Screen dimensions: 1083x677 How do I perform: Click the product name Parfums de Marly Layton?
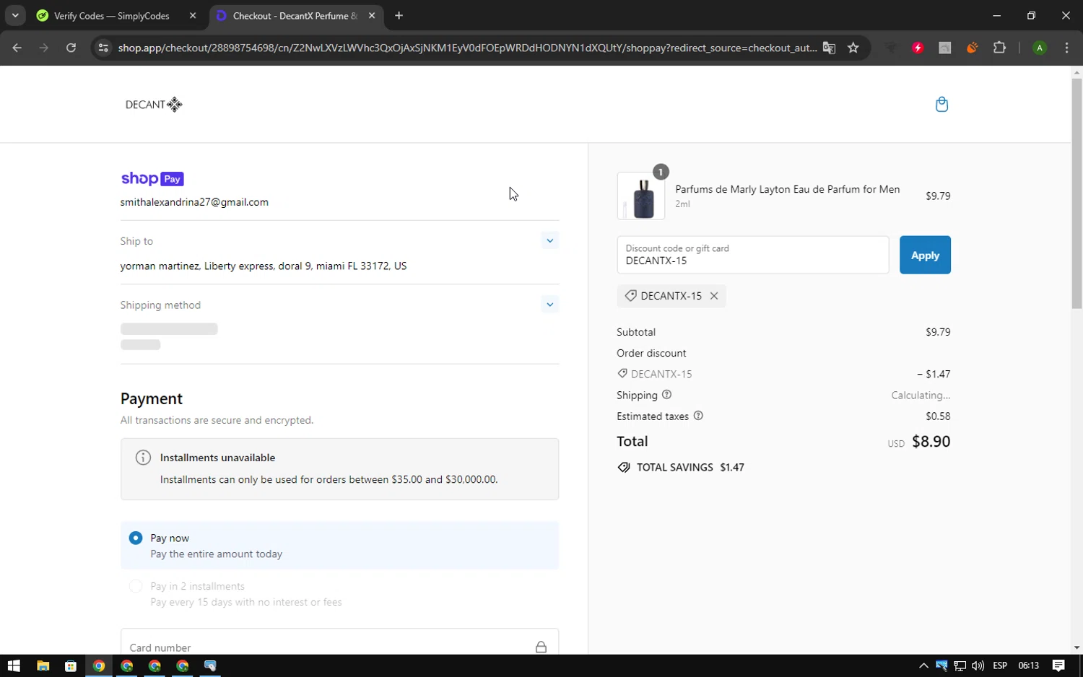pos(787,189)
